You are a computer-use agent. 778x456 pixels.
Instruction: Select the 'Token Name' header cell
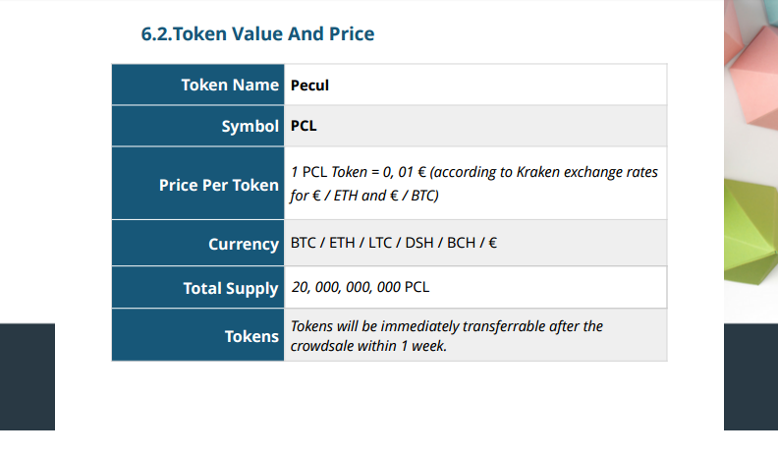(x=198, y=85)
